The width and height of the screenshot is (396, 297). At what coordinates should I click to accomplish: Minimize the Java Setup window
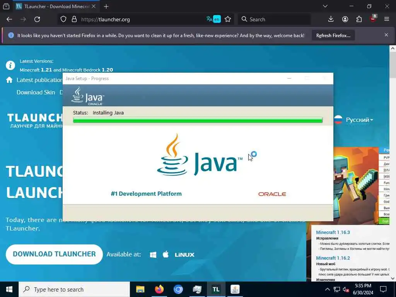click(x=289, y=79)
